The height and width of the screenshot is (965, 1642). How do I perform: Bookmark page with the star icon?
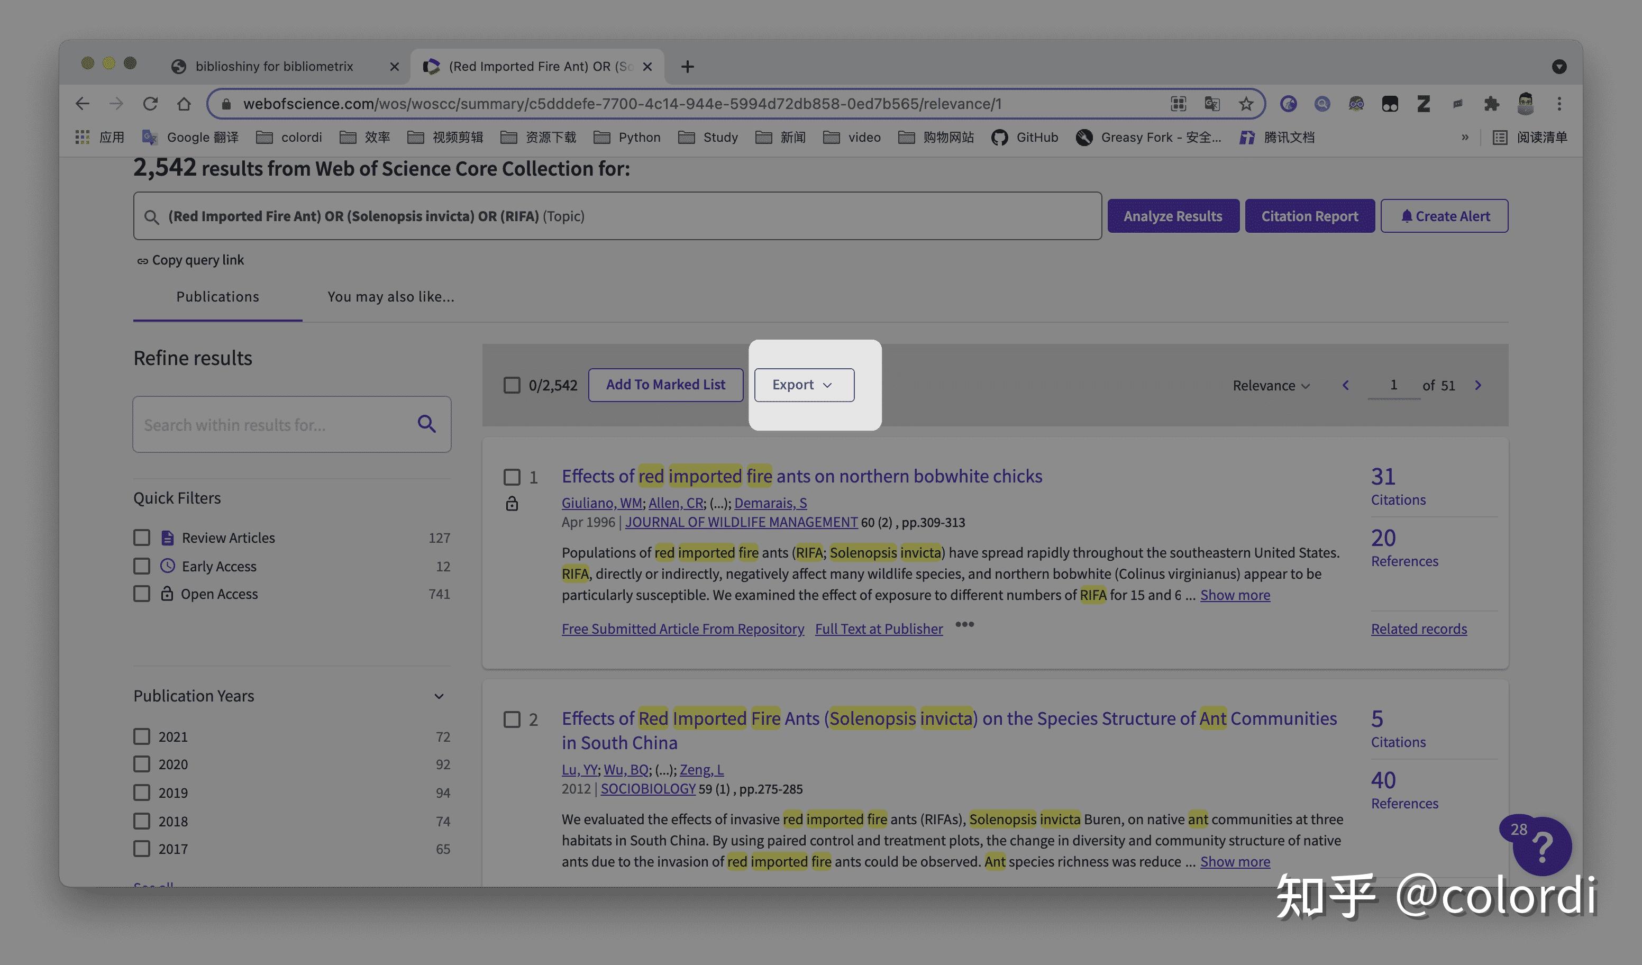tap(1246, 104)
